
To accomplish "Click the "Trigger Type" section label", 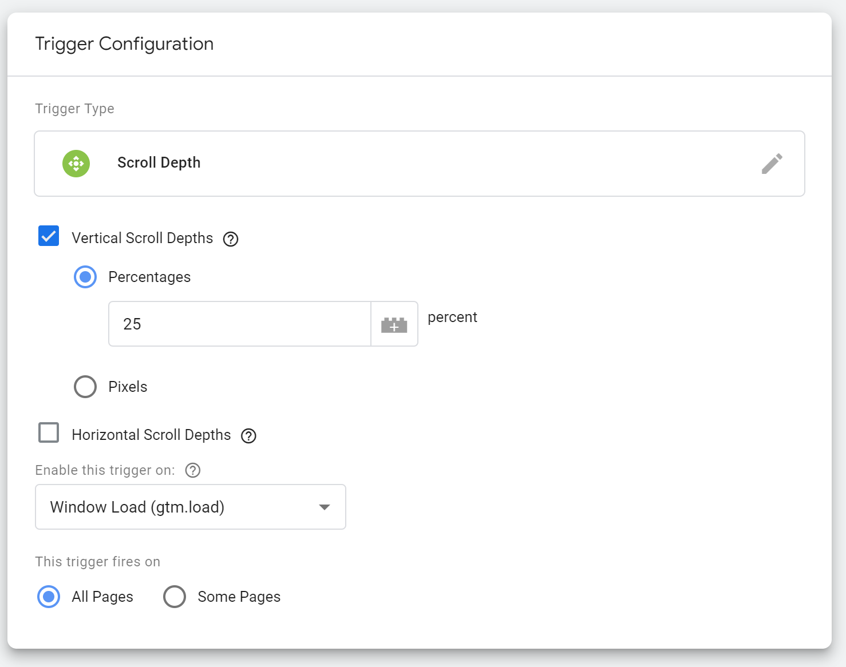I will click(74, 109).
